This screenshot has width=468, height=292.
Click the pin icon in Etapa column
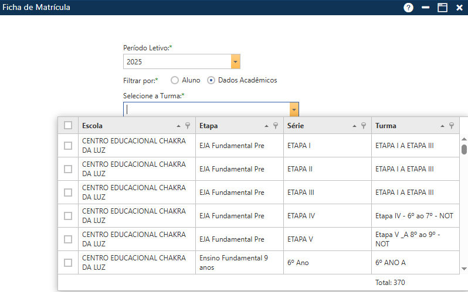pos(276,125)
